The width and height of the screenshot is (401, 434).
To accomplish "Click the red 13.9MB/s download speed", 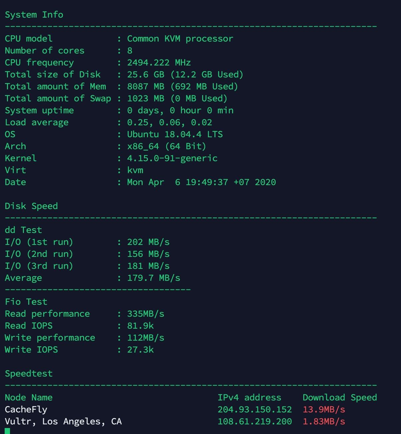I will click(324, 409).
